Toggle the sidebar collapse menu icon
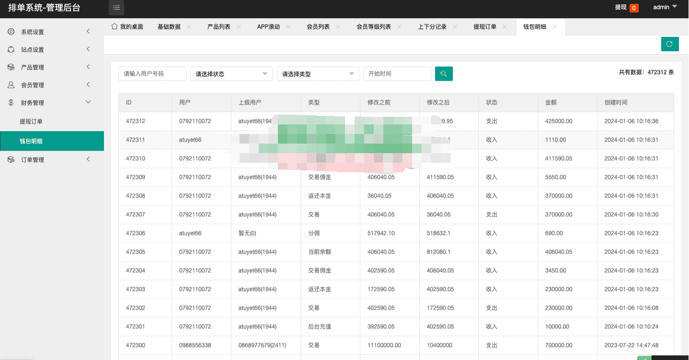 pos(116,7)
